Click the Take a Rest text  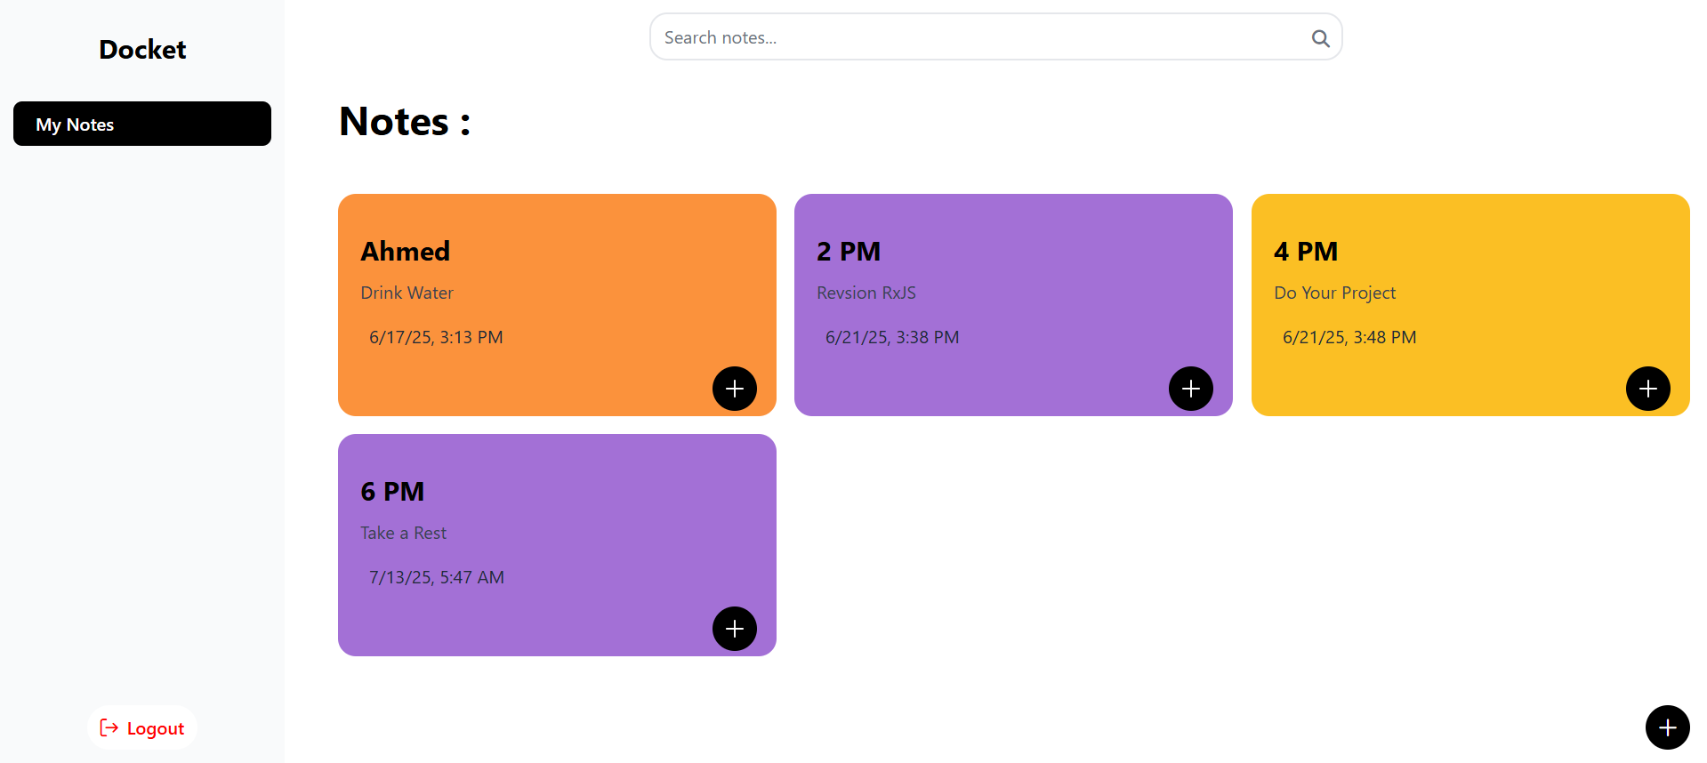pos(403,533)
